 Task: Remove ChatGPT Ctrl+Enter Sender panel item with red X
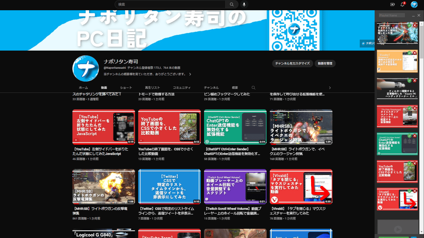(x=415, y=136)
